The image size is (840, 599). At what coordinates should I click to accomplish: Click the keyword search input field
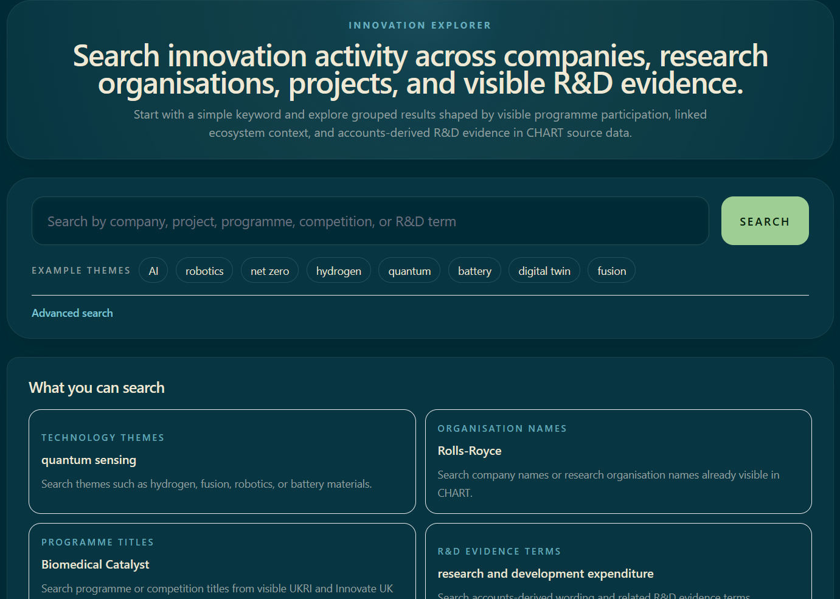(370, 221)
